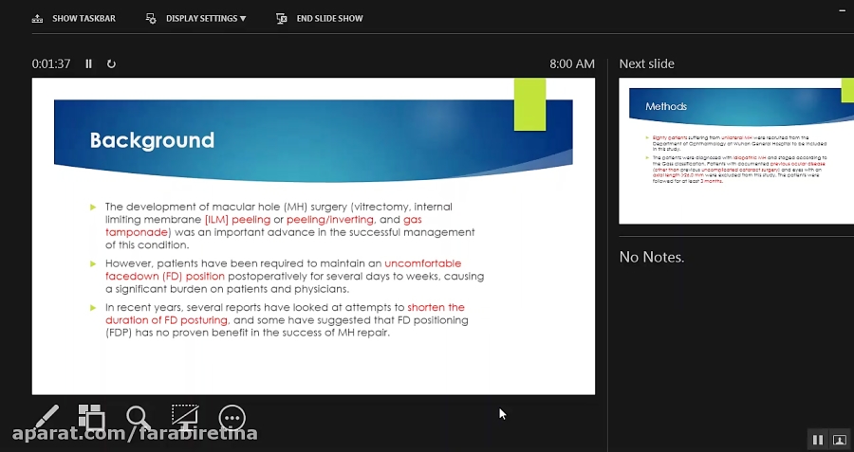This screenshot has height=452, width=854.
Task: Select the magnifier zoom into slide tool
Action: pyautogui.click(x=139, y=417)
